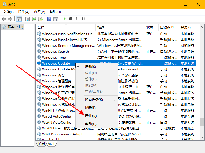Switch to the 标准 tab
205x153 pixels.
click(52, 144)
